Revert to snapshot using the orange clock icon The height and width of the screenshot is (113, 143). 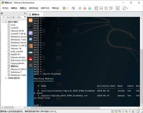coord(85,8)
